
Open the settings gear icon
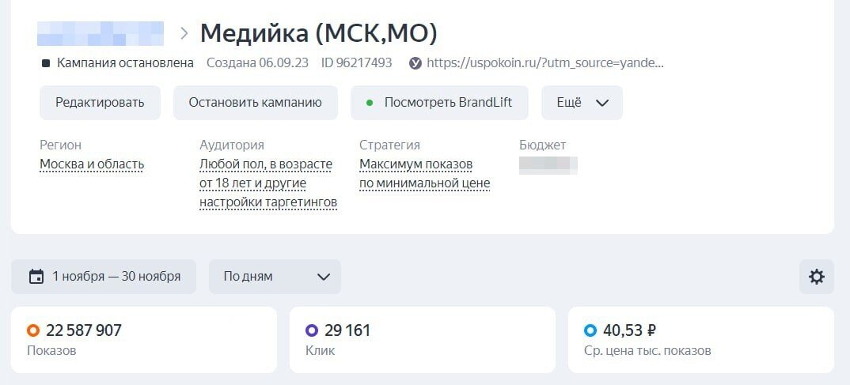tap(816, 277)
